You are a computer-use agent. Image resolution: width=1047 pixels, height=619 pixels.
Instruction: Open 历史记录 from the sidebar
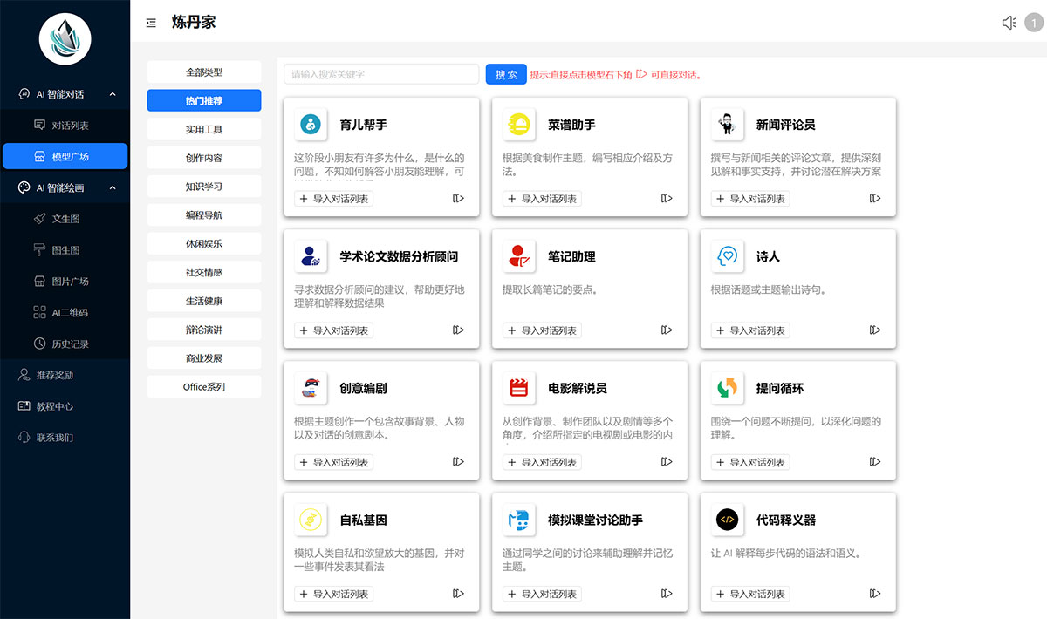tap(65, 344)
